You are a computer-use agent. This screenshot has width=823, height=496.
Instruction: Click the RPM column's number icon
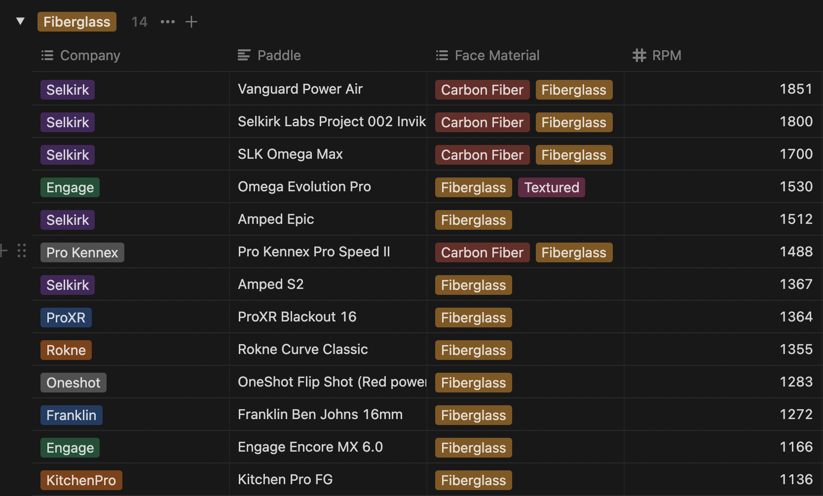tap(639, 55)
